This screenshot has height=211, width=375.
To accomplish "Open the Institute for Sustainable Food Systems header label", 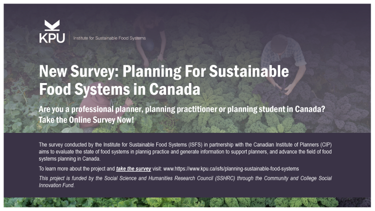I will (109, 38).
